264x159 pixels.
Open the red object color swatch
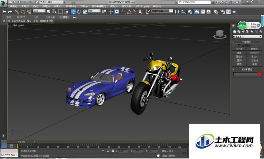260,74
